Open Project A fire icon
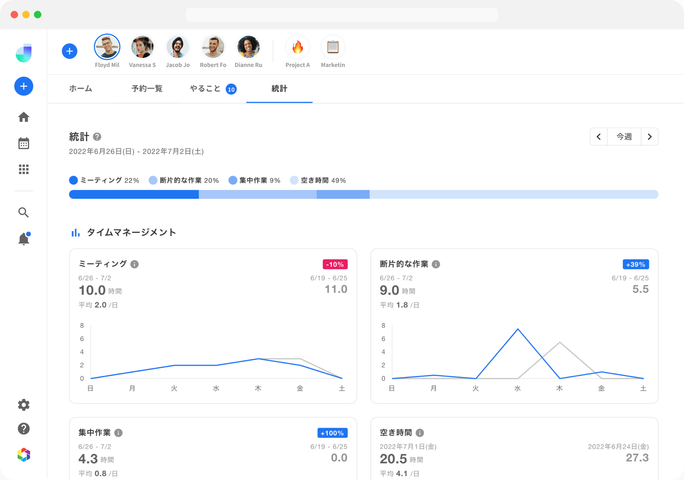684x480 pixels. [298, 47]
